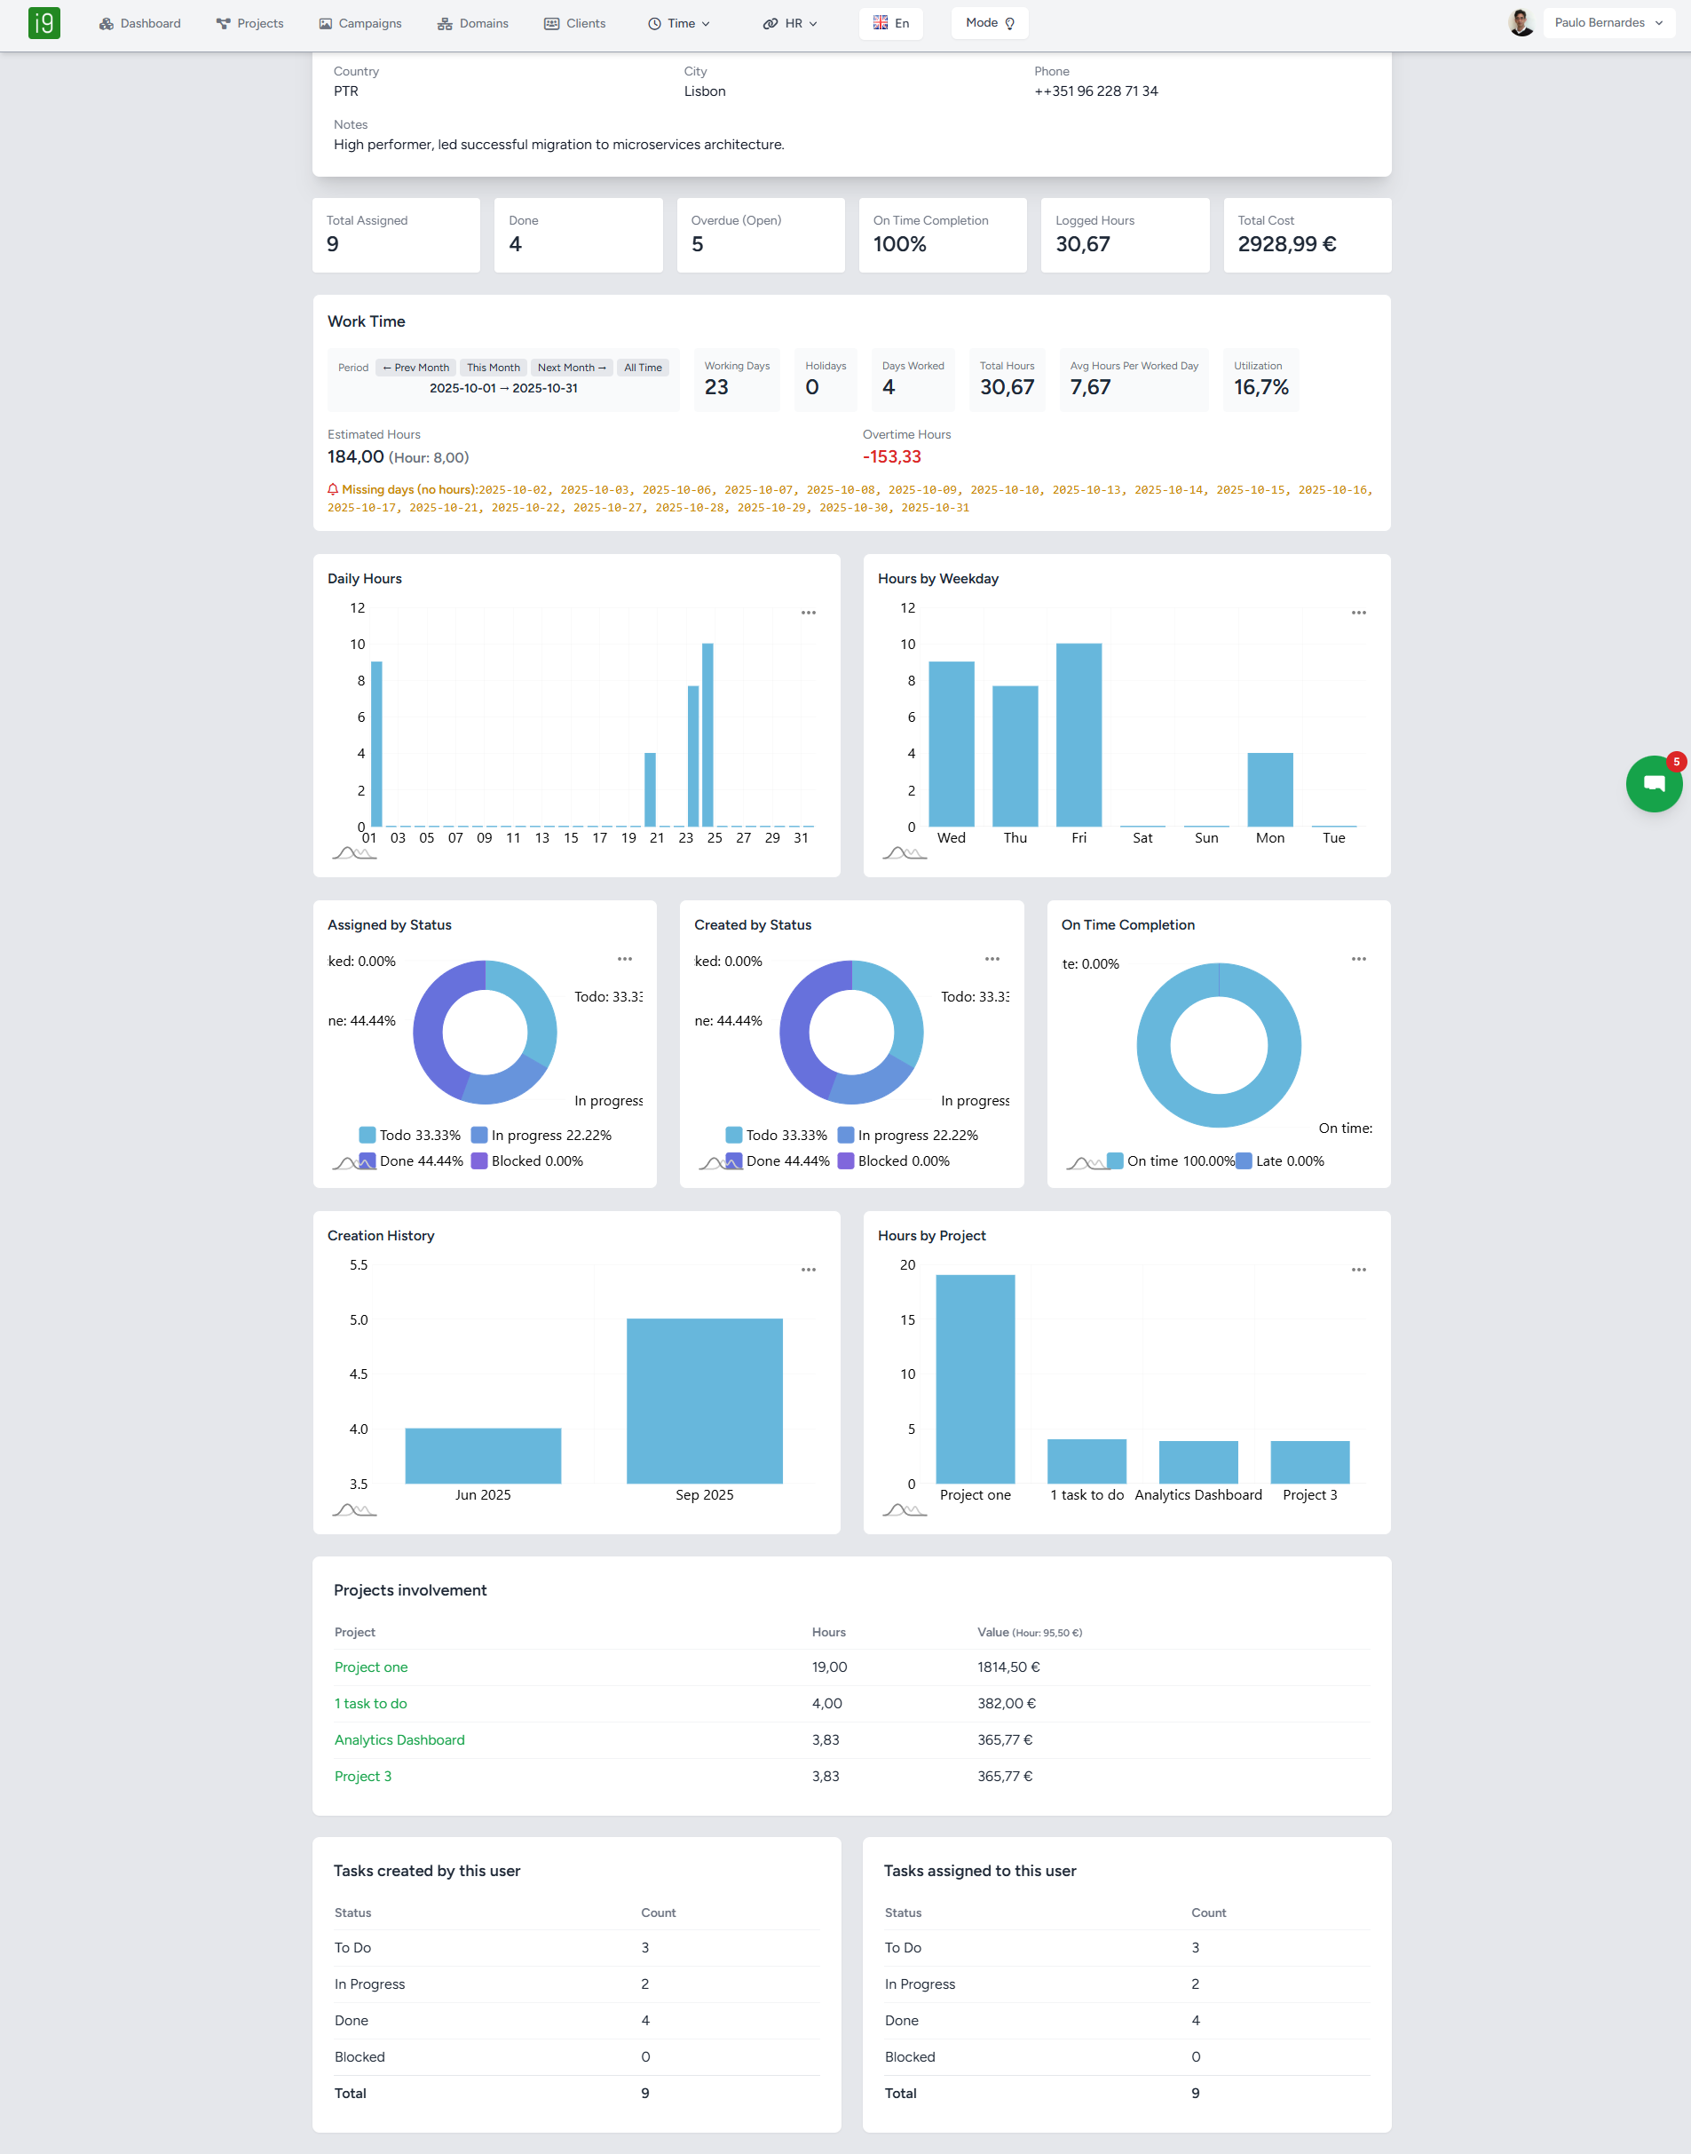Screen dimensions: 1691x2154
Task: Expand the HR dropdown menu
Action: point(791,24)
